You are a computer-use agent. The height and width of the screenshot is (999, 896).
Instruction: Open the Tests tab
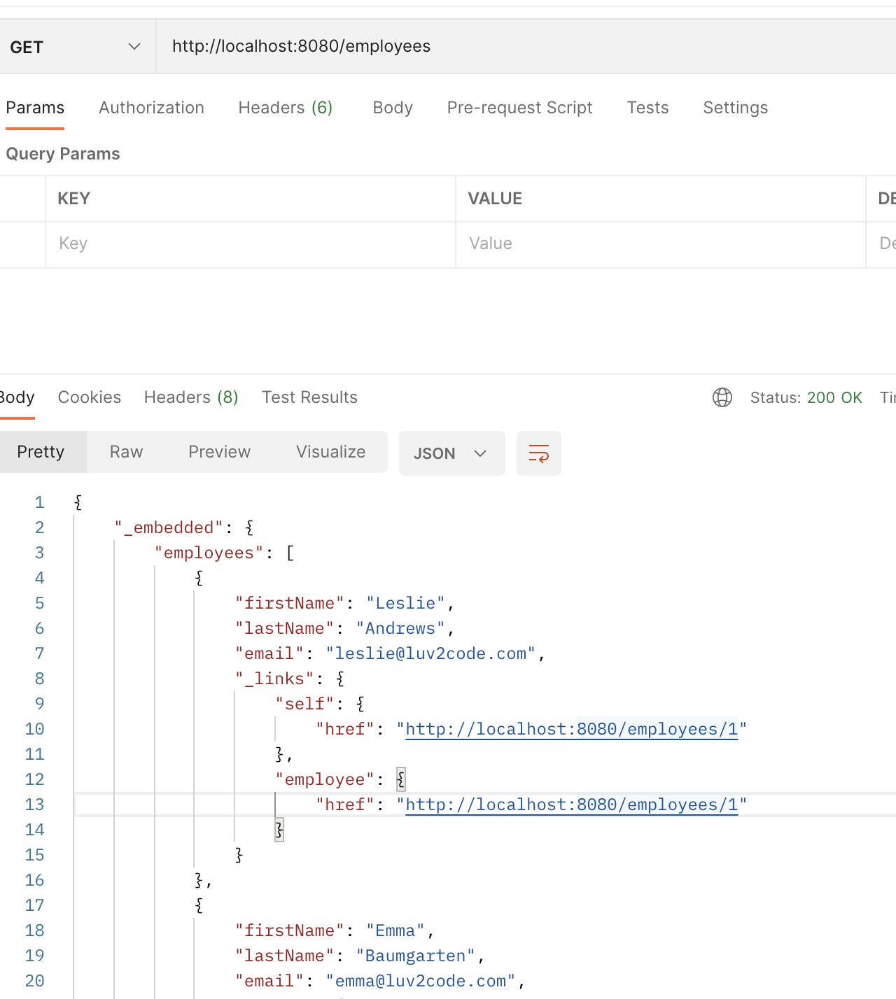(647, 108)
